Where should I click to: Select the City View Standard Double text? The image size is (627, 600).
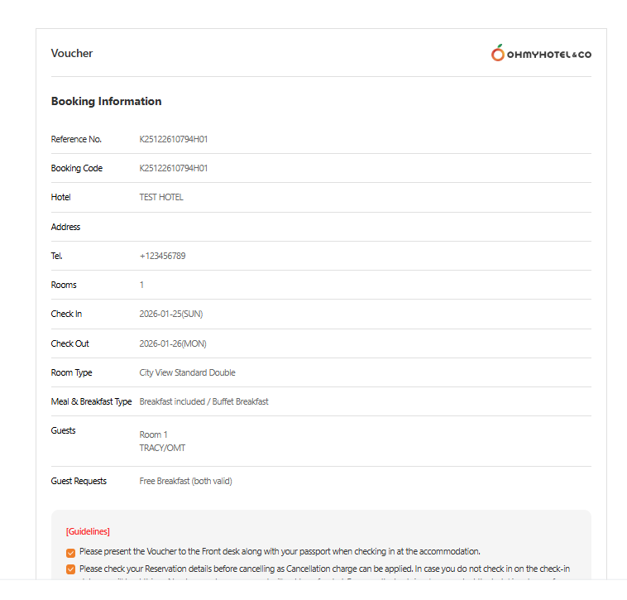[187, 372]
